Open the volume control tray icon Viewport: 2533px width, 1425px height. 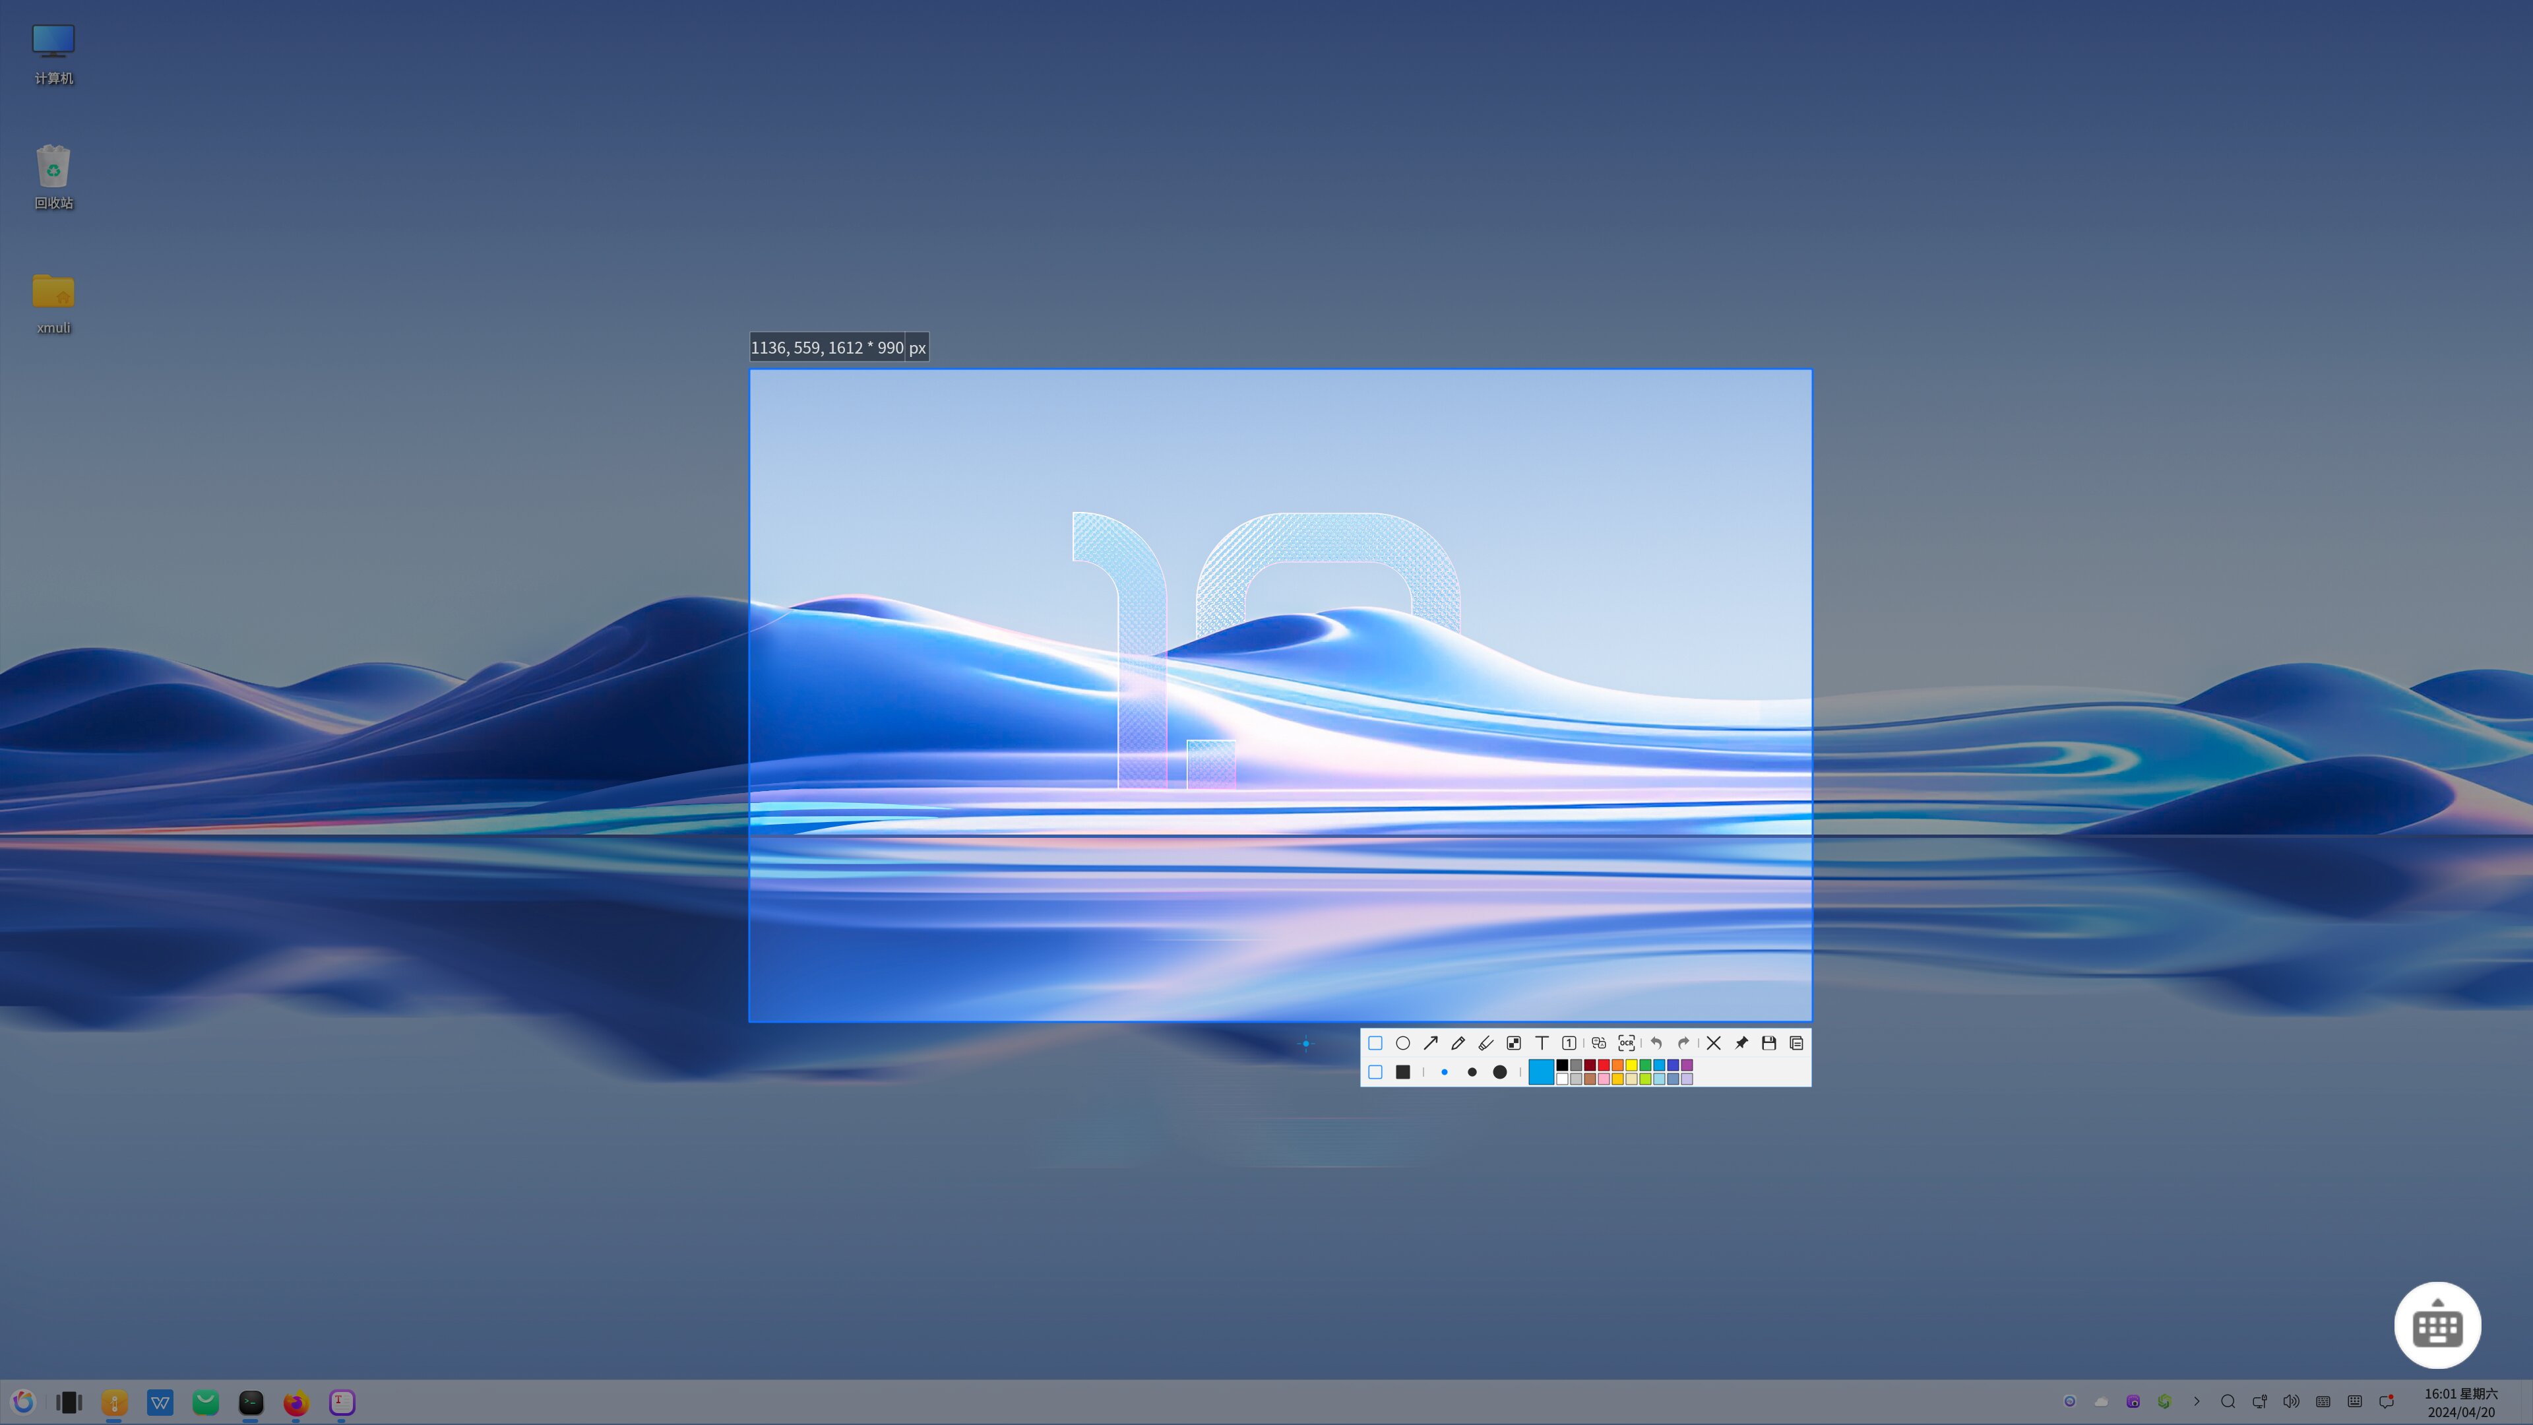click(2291, 1403)
